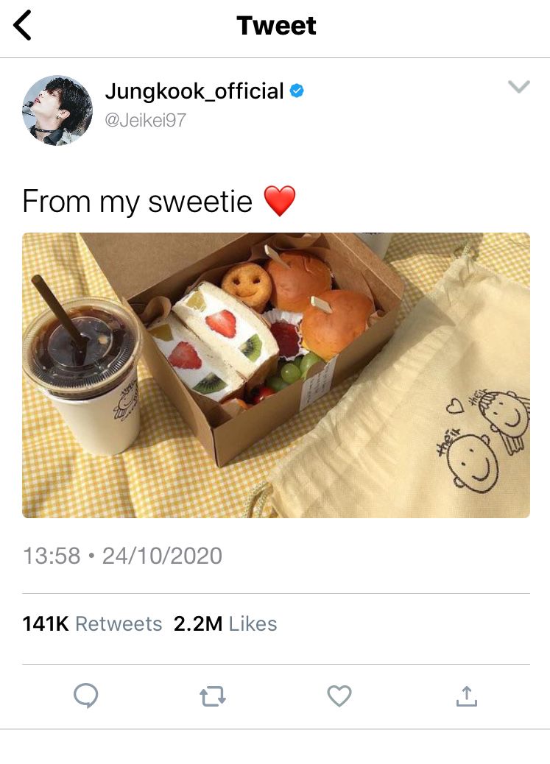The width and height of the screenshot is (550, 764).
Task: Share the tweet via the share icon
Action: (x=467, y=696)
